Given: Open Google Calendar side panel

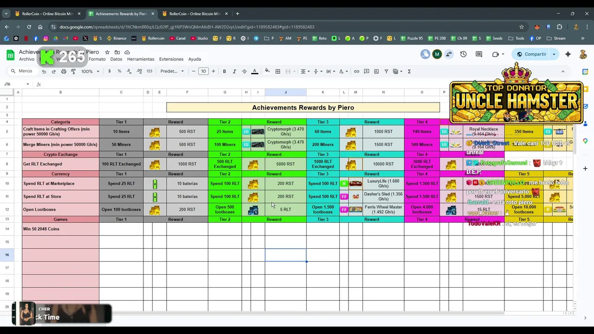Looking at the screenshot, I should coord(585,72).
